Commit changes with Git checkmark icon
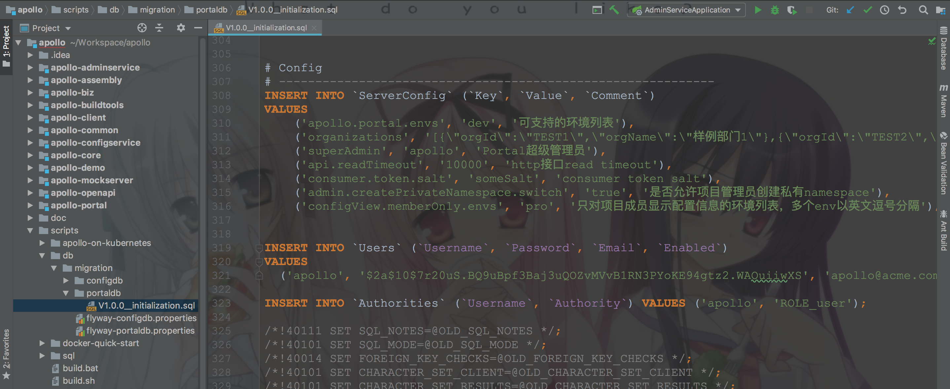This screenshot has width=950, height=389. tap(867, 10)
